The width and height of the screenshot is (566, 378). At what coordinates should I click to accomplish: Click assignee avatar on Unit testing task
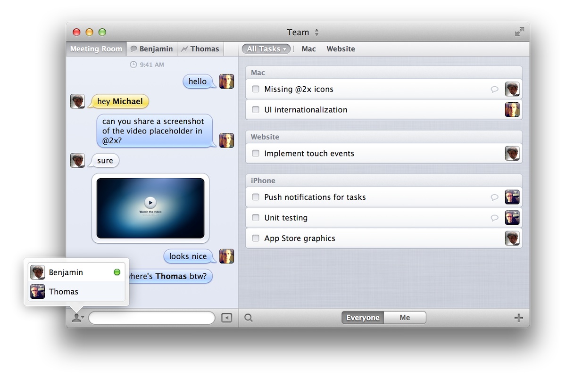[512, 218]
